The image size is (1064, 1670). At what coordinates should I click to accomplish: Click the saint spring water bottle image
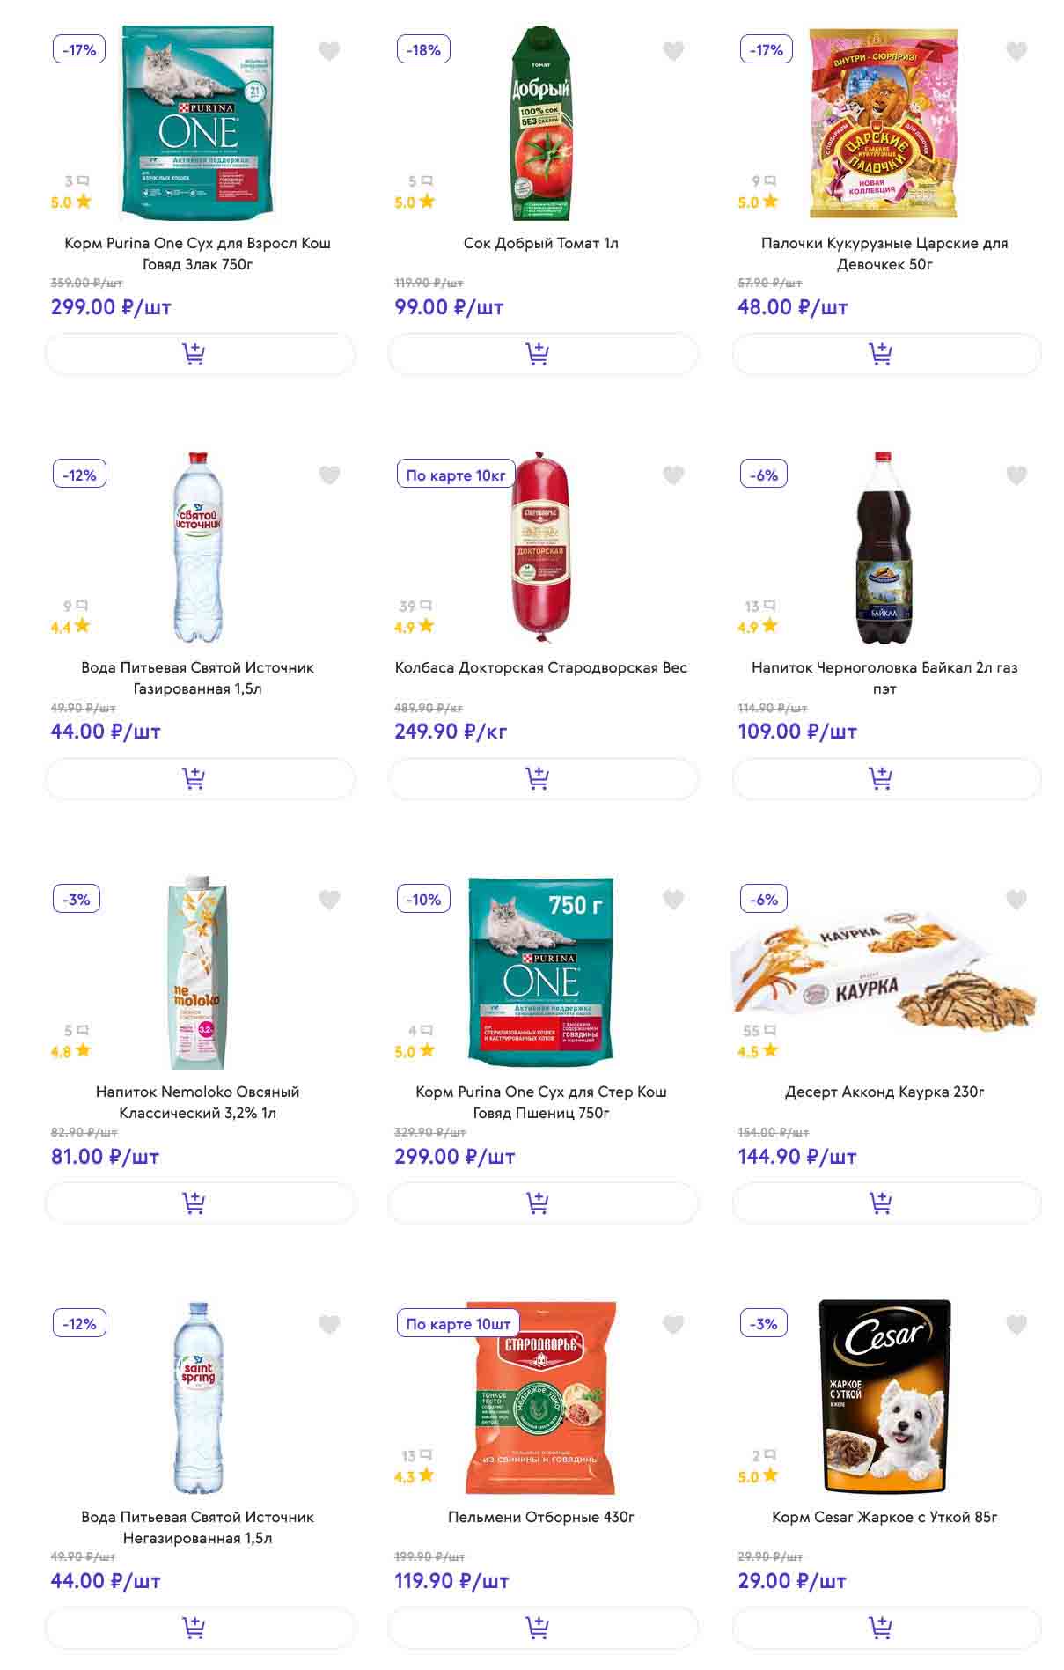pyautogui.click(x=197, y=1396)
